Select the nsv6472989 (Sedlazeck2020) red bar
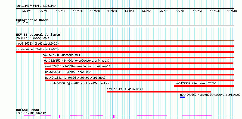This screenshot has height=119, width=242. pos(204,86)
